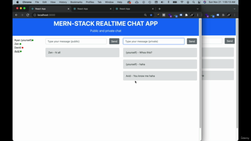This screenshot has width=251, height=141.
Task: Switch to the third React App tab
Action: coord(135,9)
